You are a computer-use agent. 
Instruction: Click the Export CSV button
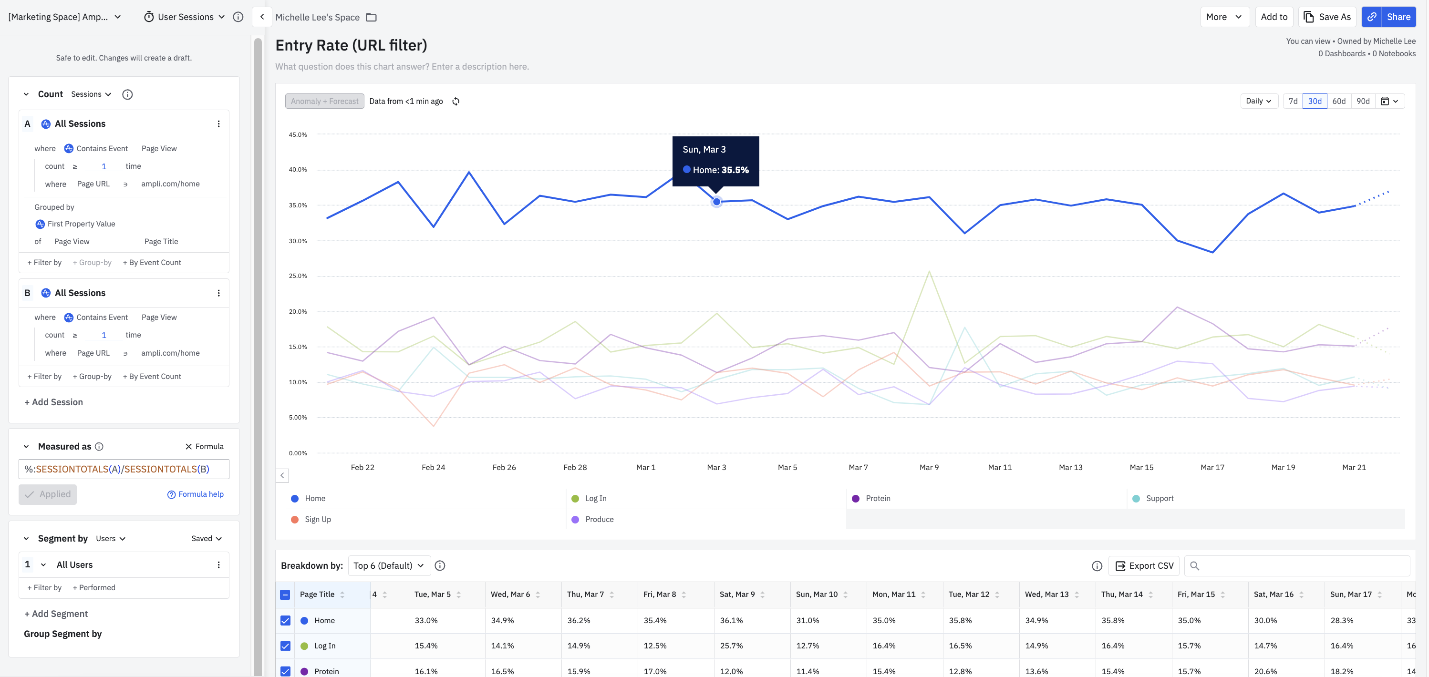1144,566
